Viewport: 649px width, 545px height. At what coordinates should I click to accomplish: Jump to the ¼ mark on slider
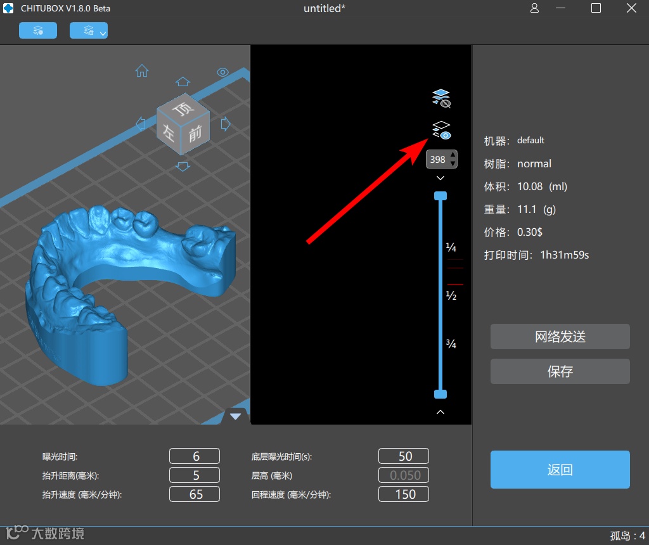(x=451, y=247)
